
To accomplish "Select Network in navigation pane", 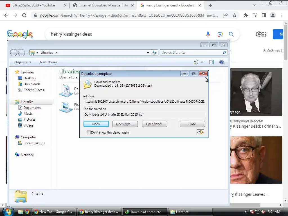I will coord(27,155).
